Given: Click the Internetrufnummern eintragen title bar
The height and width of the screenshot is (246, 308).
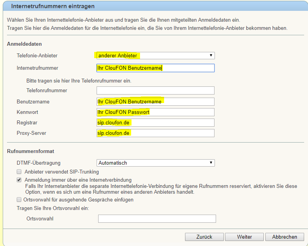Looking at the screenshot, I should click(x=155, y=6).
